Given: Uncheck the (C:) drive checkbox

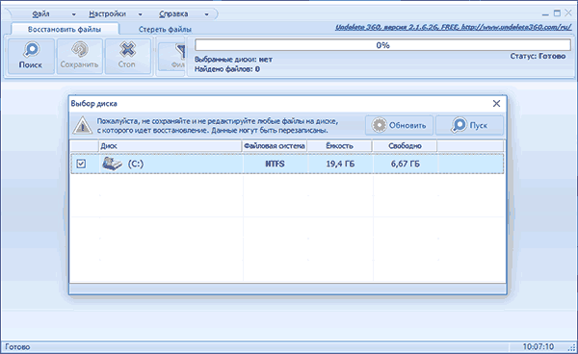Looking at the screenshot, I should 81,164.
